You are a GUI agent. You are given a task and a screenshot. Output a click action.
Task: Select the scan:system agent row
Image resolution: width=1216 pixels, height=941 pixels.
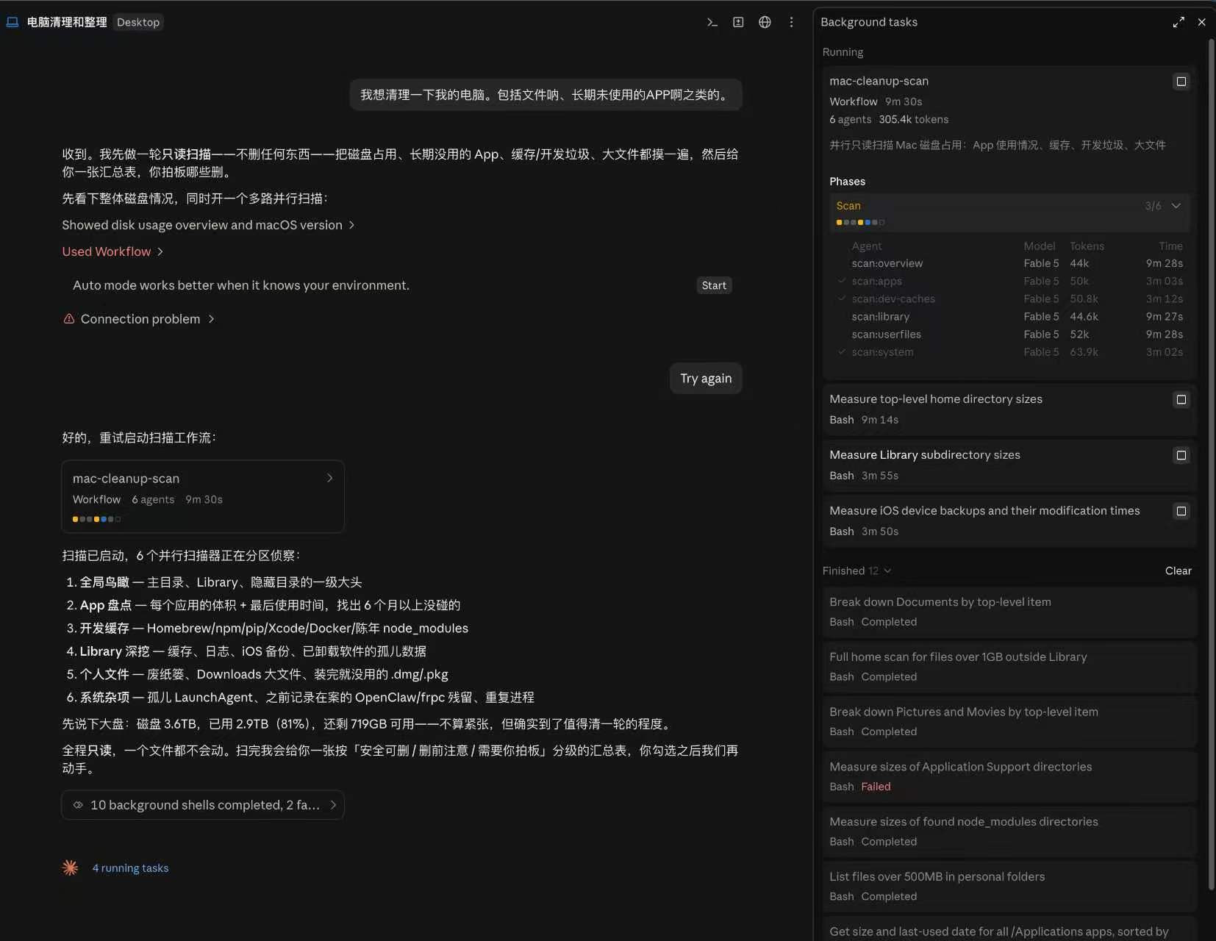click(1010, 352)
